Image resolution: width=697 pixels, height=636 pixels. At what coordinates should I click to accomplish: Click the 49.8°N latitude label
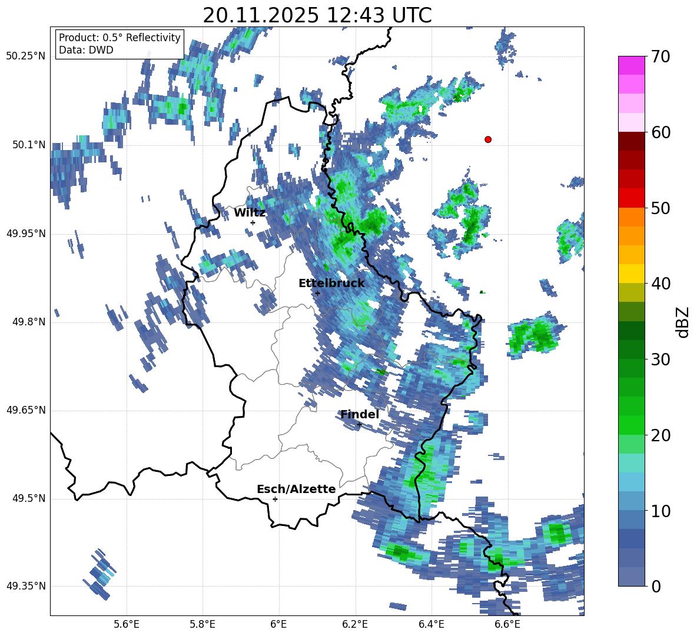[x=29, y=322]
